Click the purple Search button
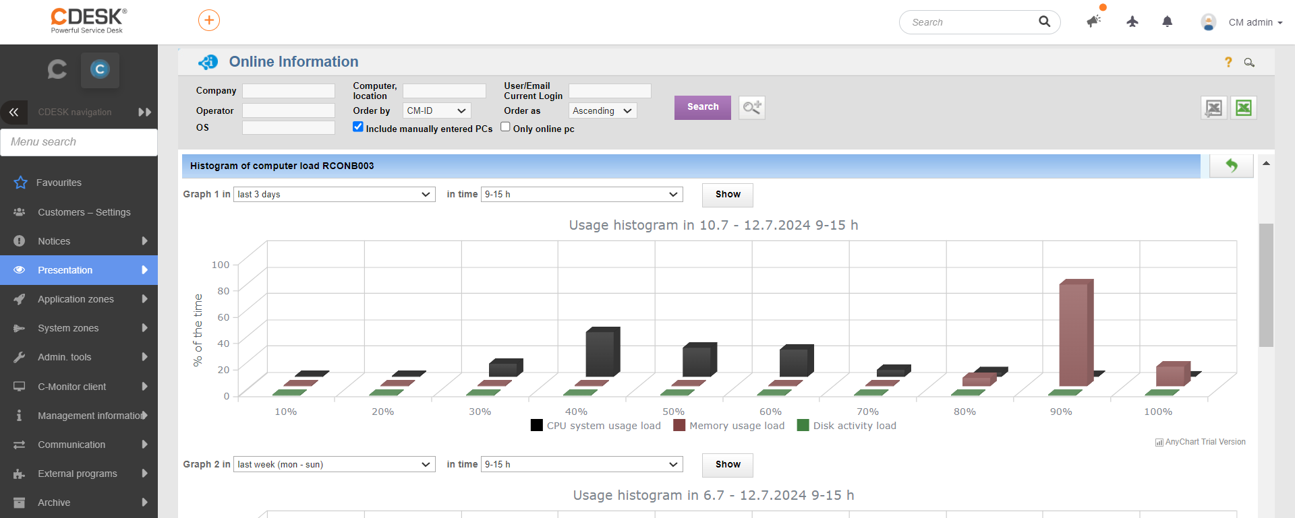 (703, 107)
